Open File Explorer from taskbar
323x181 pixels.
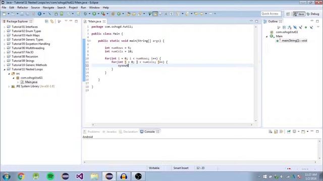94,176
